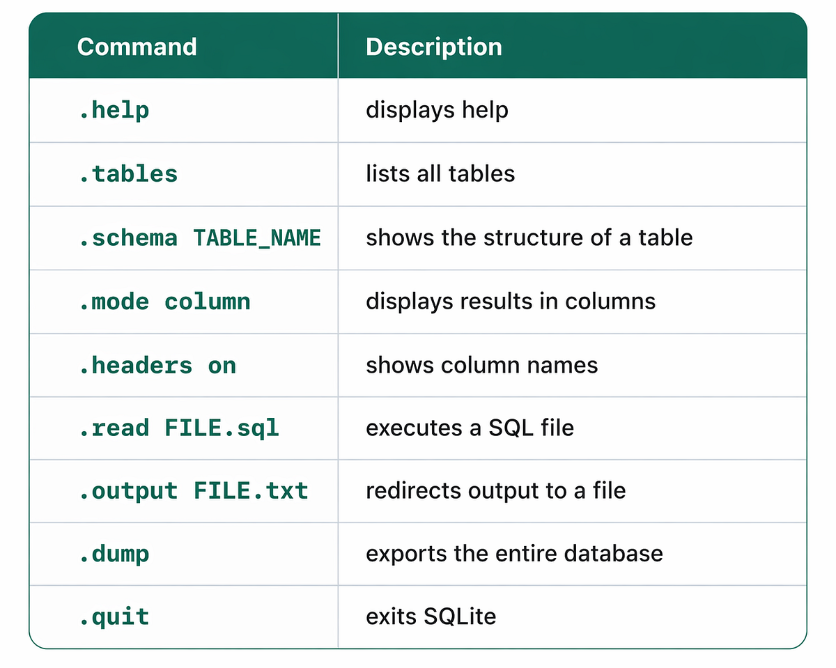Select the .headers on command
The image size is (836, 668).
tap(157, 365)
